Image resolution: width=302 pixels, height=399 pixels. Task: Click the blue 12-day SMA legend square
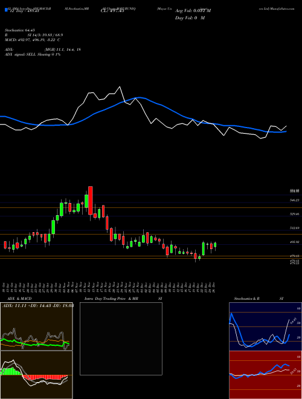6,10
